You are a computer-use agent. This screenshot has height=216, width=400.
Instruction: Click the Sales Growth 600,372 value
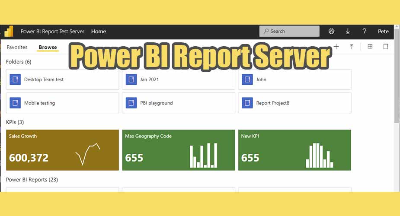(x=29, y=158)
